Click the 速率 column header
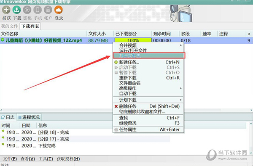This screenshot has height=166, width=253. pyautogui.click(x=209, y=34)
